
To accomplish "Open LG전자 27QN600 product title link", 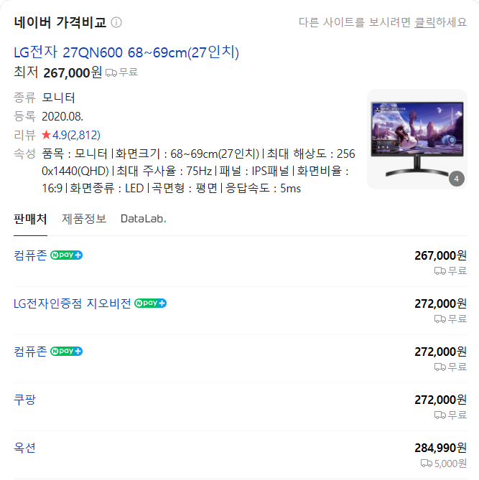I will tap(126, 52).
